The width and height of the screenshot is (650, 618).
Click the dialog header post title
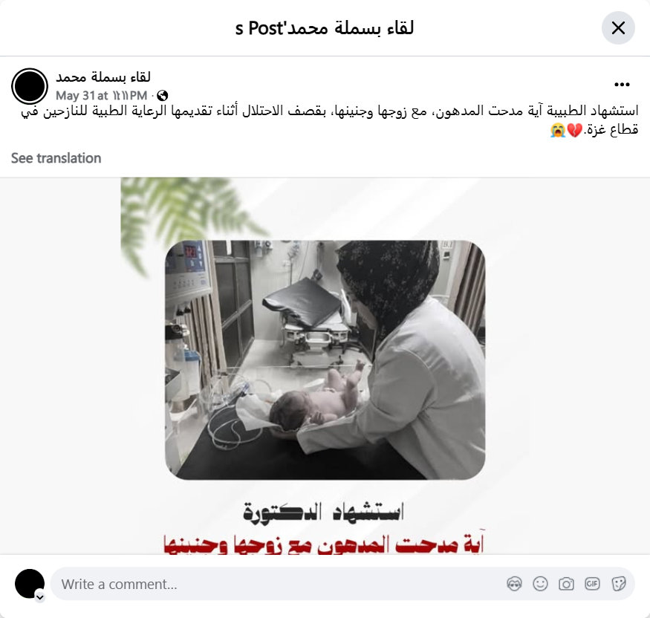(324, 28)
